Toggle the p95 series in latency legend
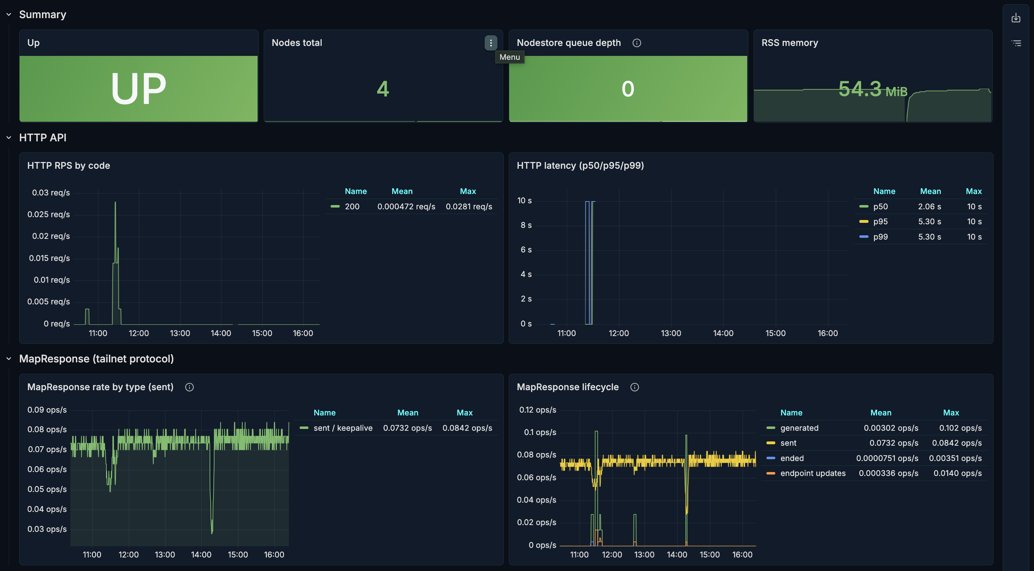Image resolution: width=1034 pixels, height=571 pixels. (880, 222)
